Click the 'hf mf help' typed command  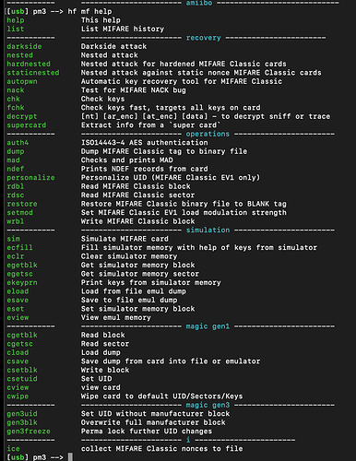[x=89, y=11]
